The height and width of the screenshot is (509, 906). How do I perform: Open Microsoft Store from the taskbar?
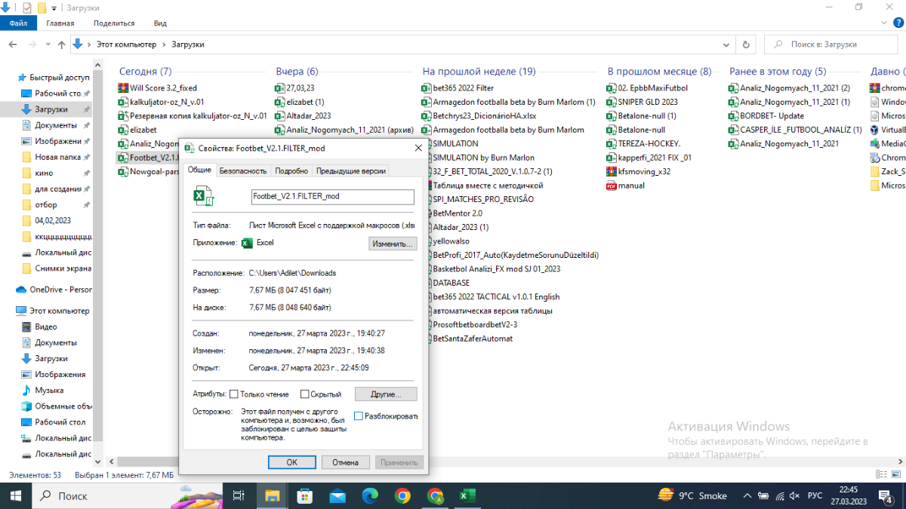pos(305,495)
